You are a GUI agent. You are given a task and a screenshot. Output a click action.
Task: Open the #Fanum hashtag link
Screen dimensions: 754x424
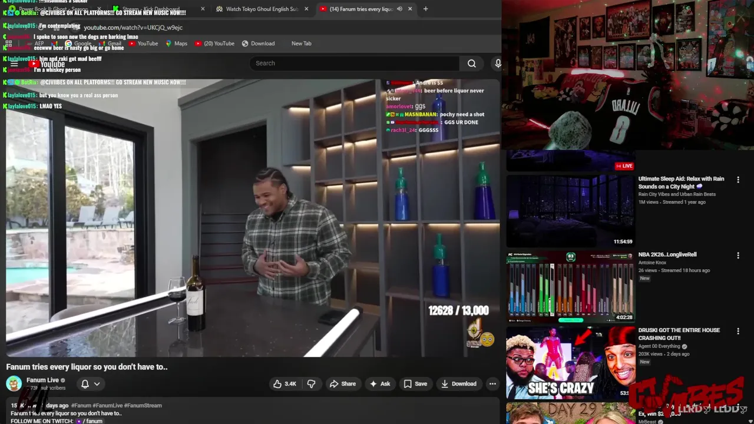click(81, 405)
